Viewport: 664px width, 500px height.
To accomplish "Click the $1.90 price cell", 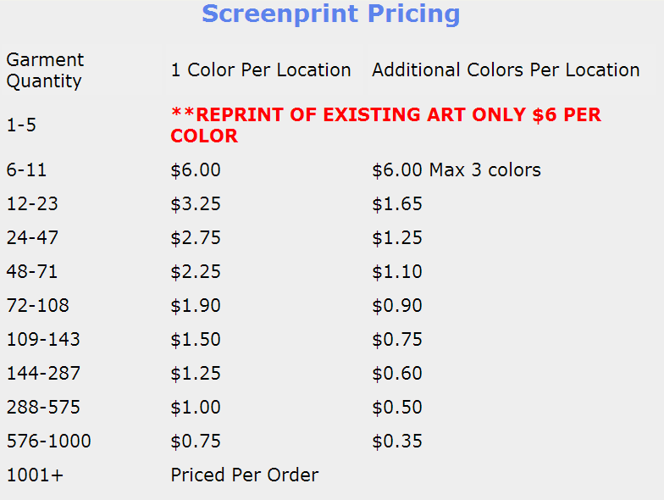I will tap(196, 306).
